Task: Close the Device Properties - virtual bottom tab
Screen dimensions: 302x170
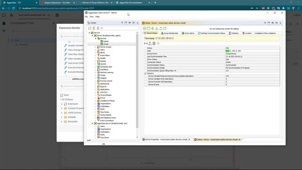Action: (x=189, y=140)
